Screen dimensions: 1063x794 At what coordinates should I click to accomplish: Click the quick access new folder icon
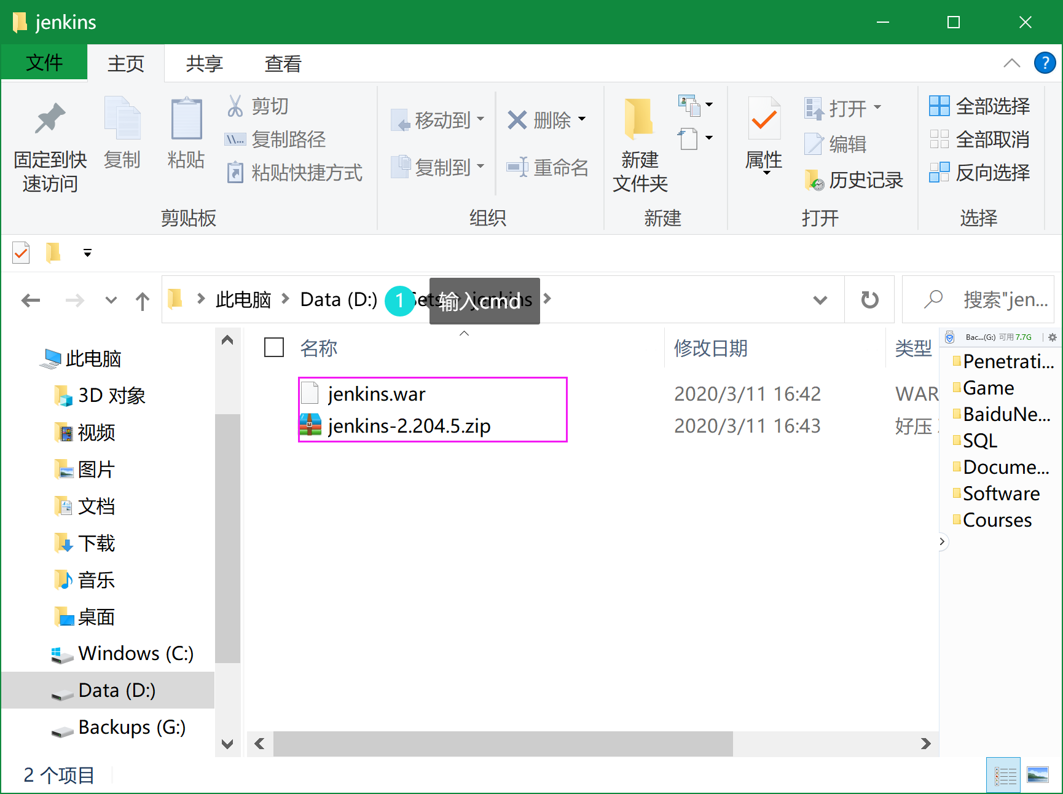click(x=53, y=253)
